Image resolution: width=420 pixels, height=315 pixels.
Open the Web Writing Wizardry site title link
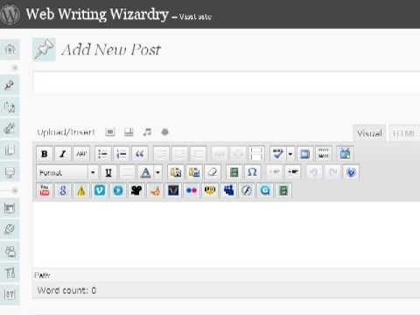point(97,14)
